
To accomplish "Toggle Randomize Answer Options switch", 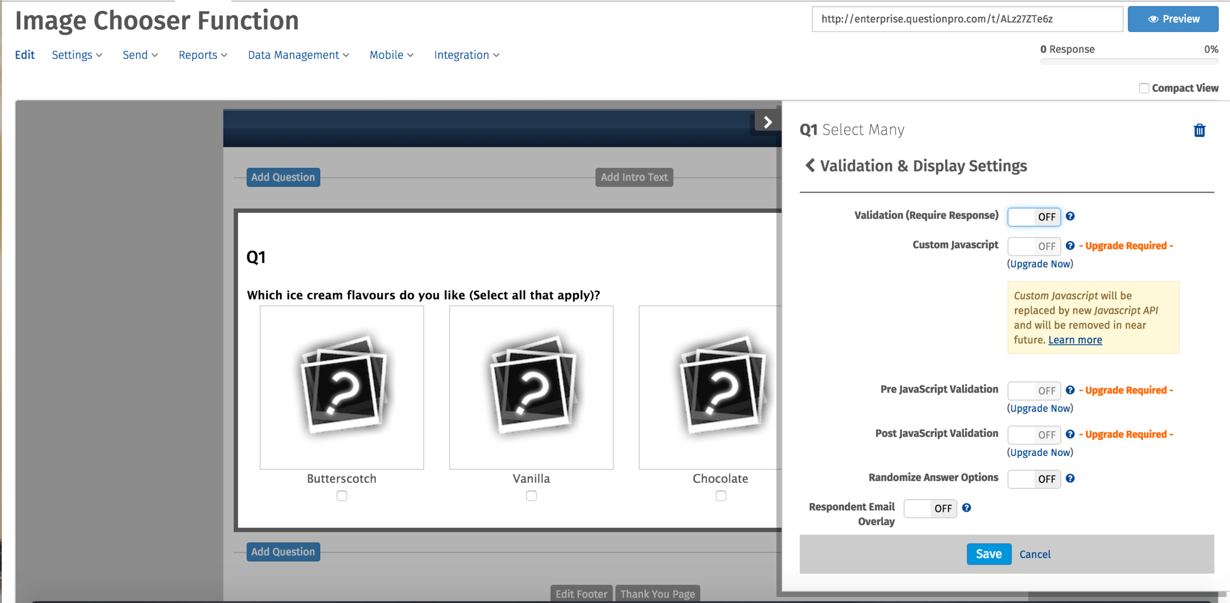I will tap(1034, 479).
